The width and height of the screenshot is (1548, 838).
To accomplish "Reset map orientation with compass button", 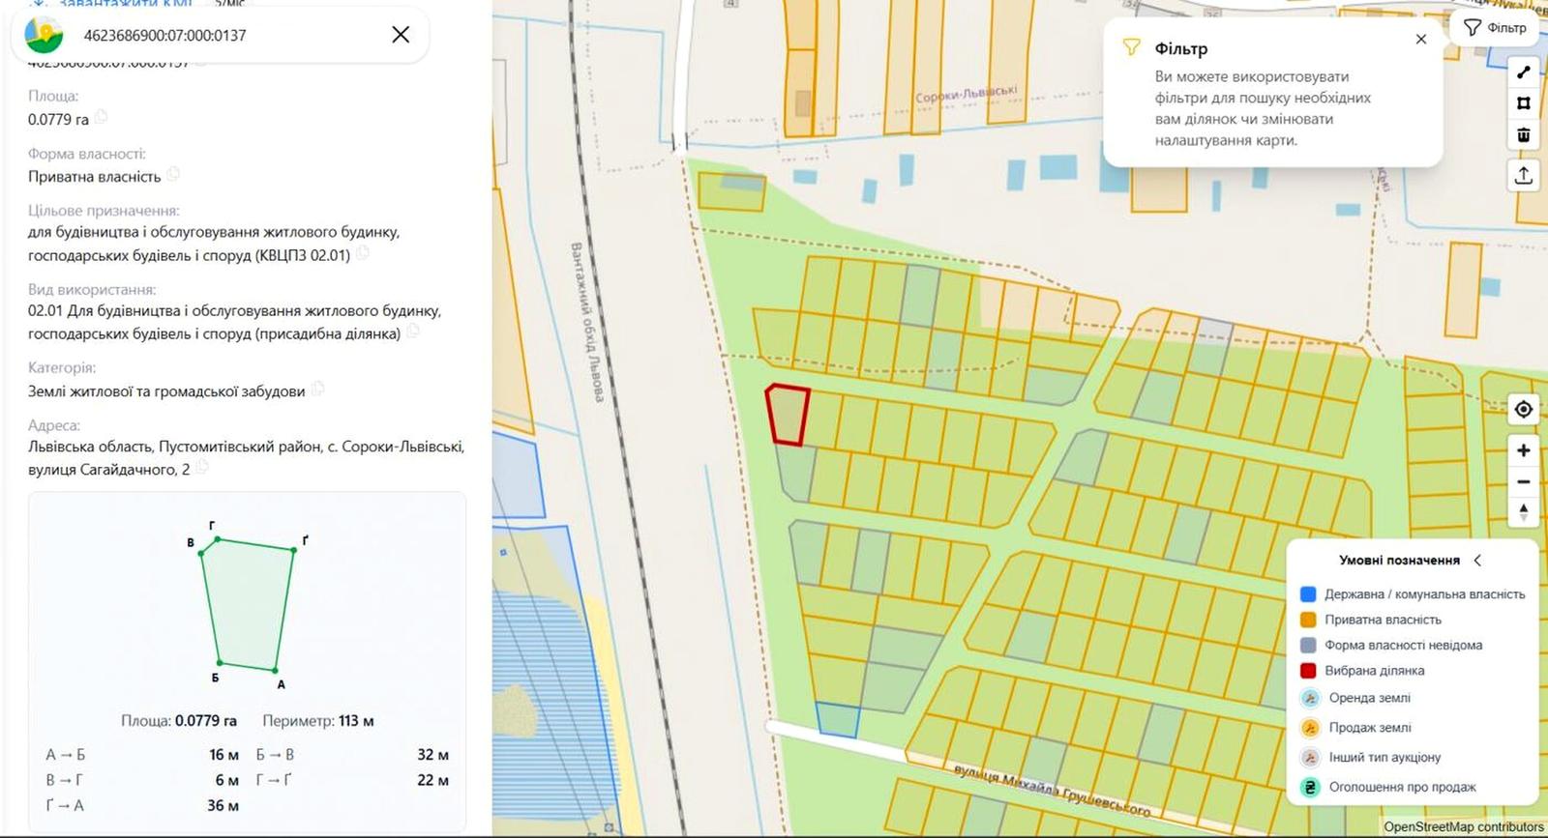I will click(x=1524, y=512).
